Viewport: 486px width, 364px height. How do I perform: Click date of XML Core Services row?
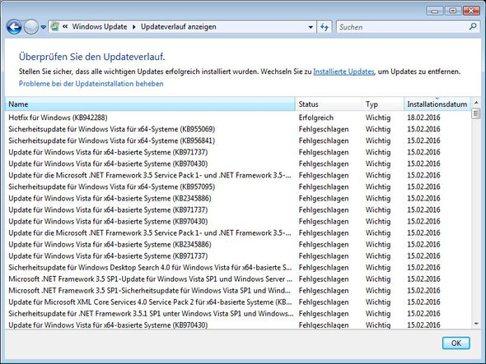click(x=423, y=302)
